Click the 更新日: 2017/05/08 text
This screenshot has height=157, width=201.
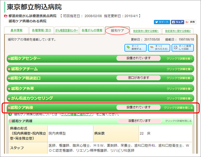145,40
